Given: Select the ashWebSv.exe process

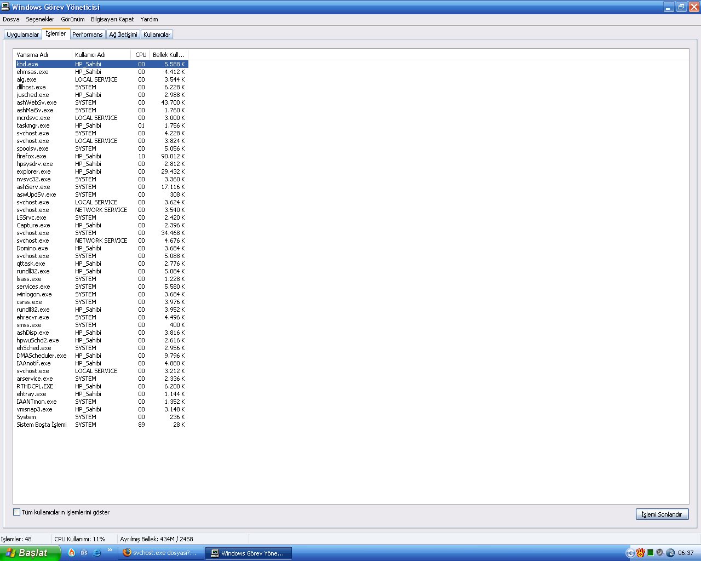Looking at the screenshot, I should coord(101,102).
